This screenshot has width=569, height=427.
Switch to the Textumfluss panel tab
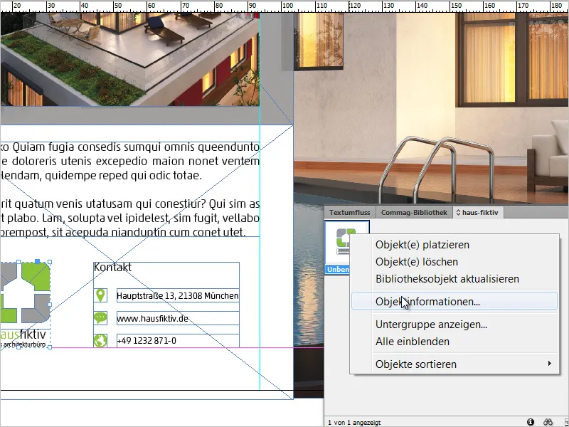pyautogui.click(x=349, y=212)
